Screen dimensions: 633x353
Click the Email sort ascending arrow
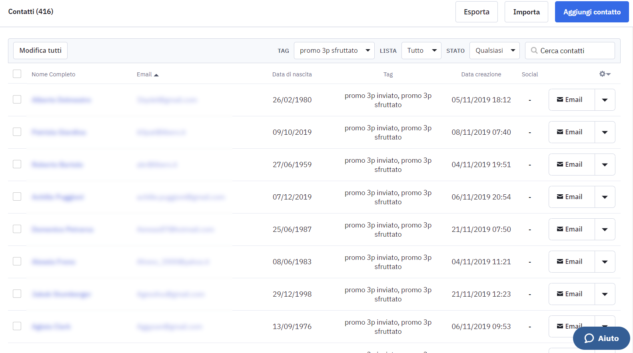156,75
